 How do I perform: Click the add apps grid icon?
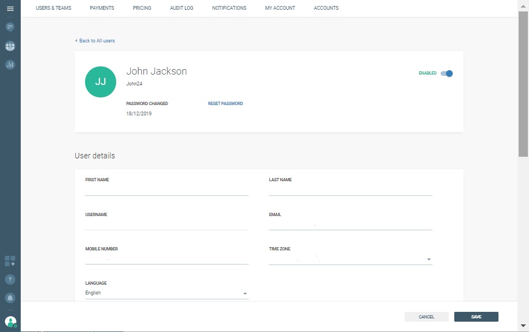tap(10, 261)
